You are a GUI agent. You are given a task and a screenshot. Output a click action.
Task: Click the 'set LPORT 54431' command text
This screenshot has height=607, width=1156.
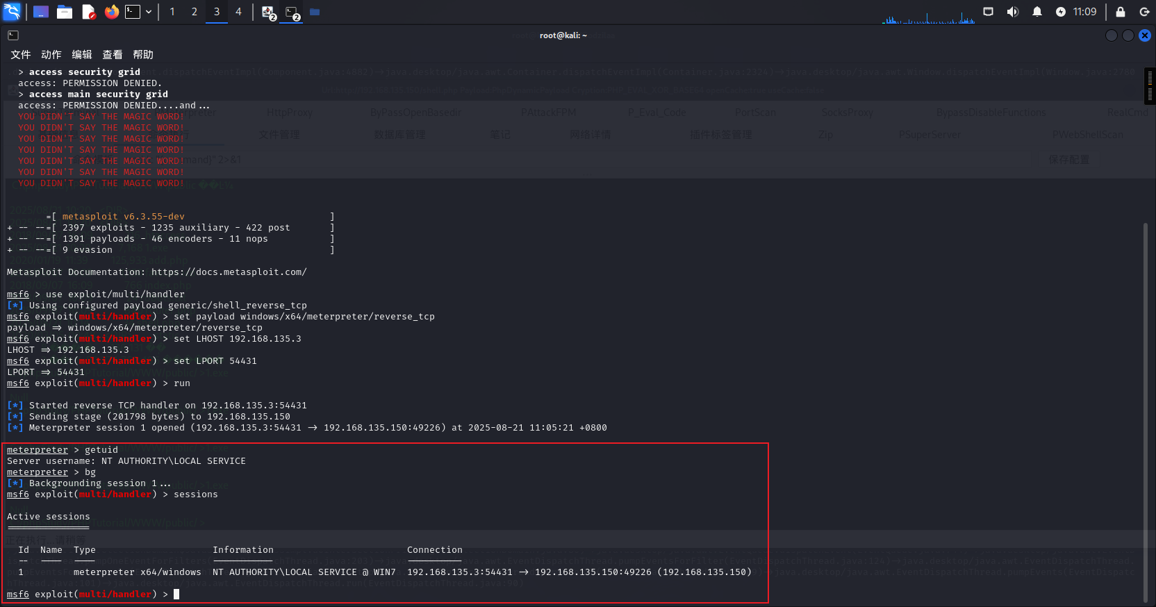(215, 361)
